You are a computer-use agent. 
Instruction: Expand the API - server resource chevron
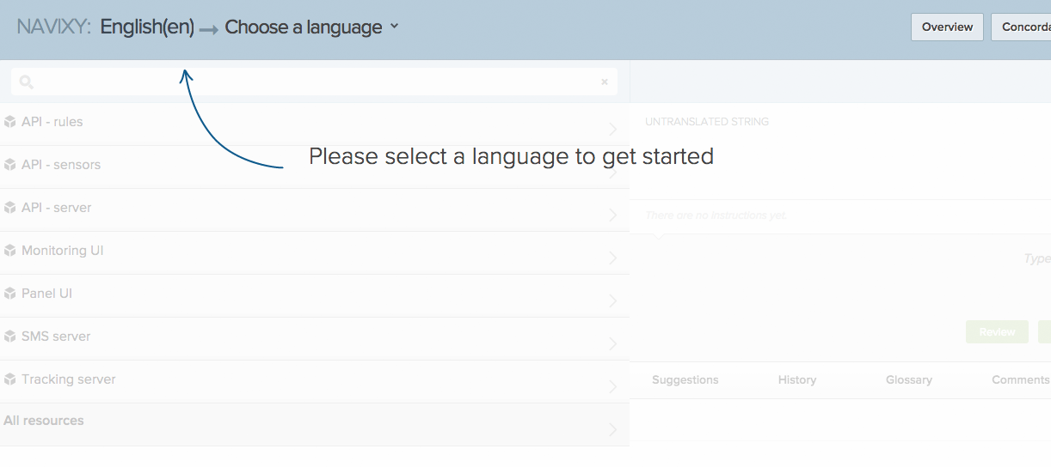pos(613,215)
